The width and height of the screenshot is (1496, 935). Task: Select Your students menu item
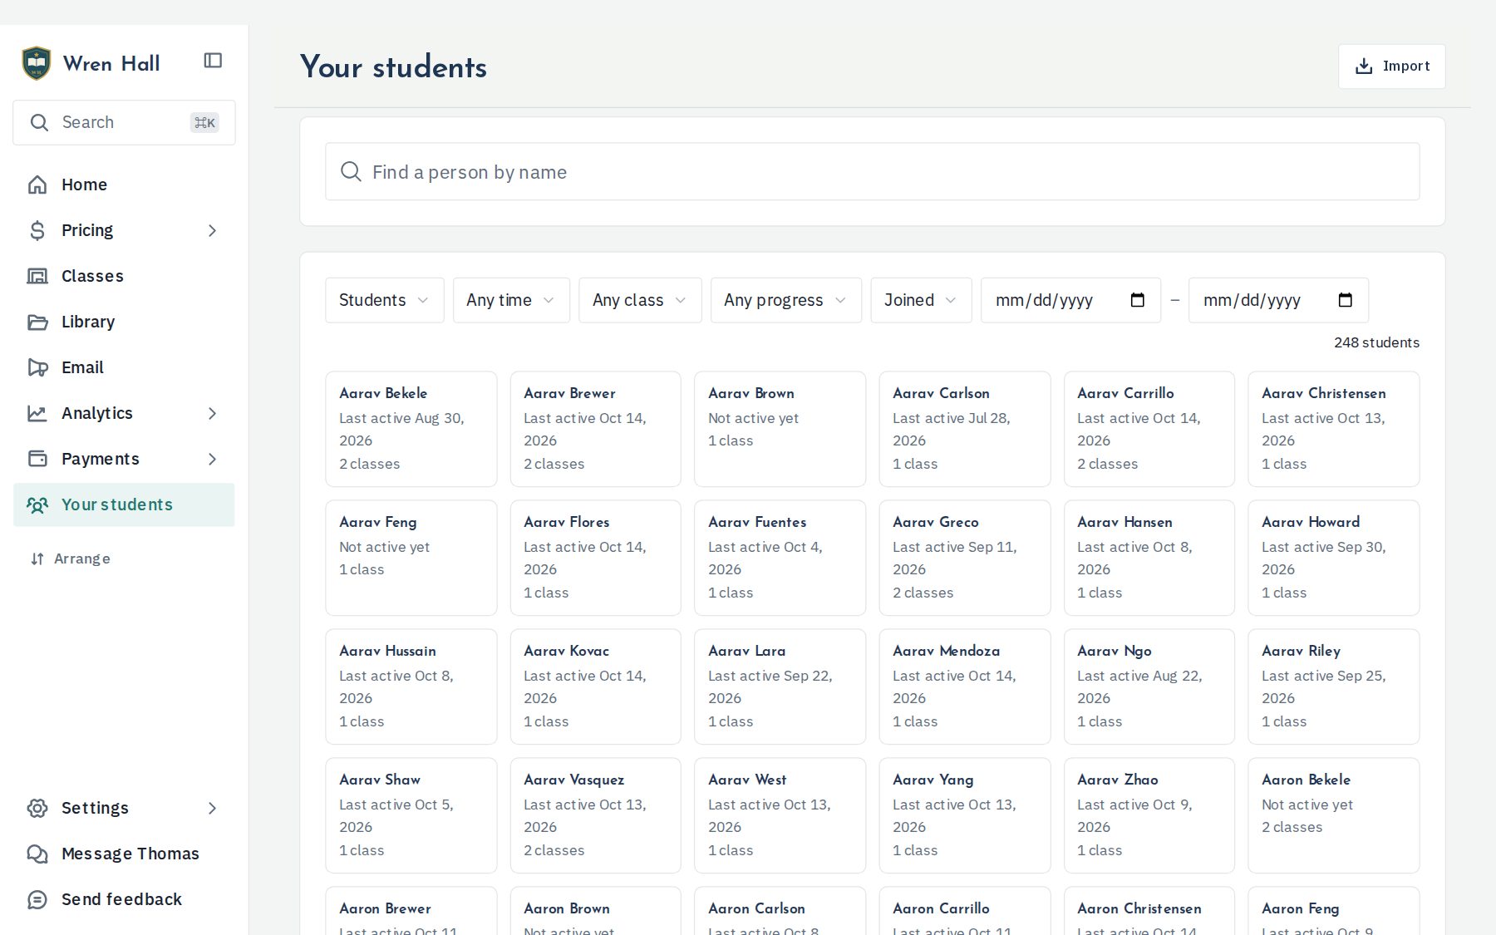124,504
